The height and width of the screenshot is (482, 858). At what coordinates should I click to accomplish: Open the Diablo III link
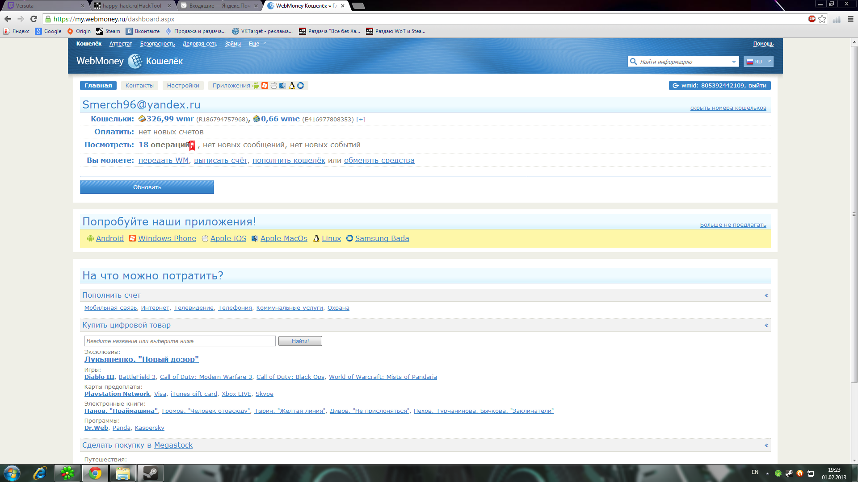click(x=100, y=377)
